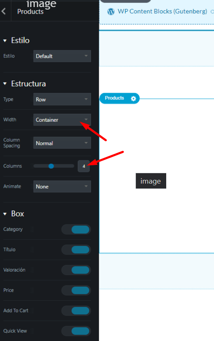Open the Estilo Default dropdown
Image resolution: width=214 pixels, height=341 pixels.
tap(62, 56)
